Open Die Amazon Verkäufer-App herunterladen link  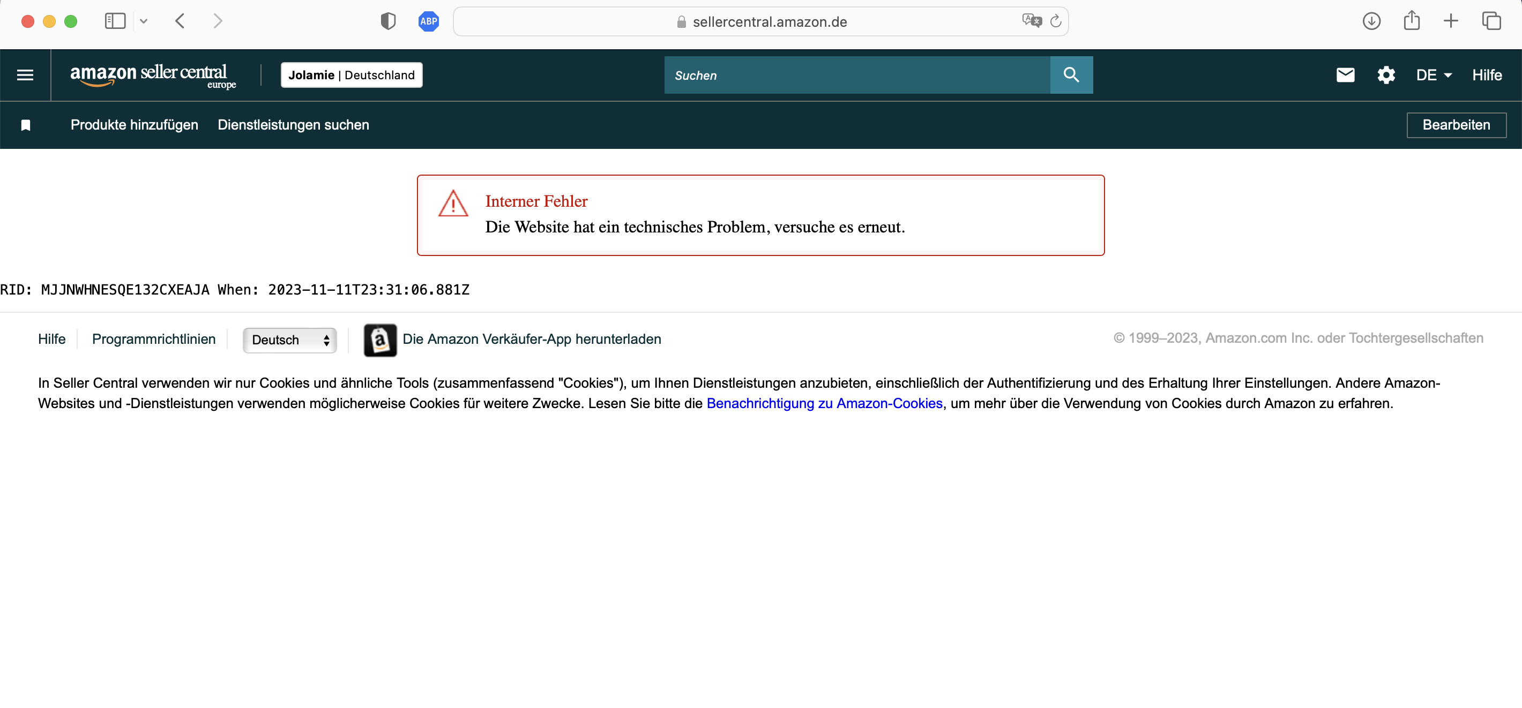tap(532, 340)
